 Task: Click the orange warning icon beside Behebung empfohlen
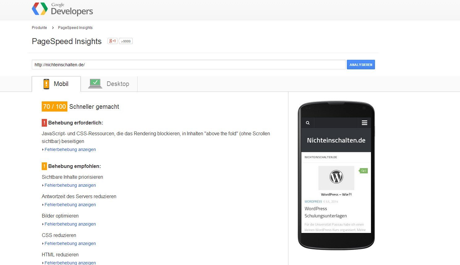pyautogui.click(x=44, y=166)
